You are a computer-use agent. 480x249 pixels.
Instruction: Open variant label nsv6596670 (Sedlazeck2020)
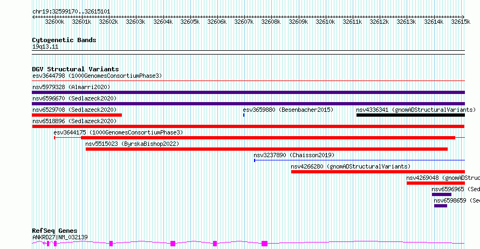click(x=74, y=98)
